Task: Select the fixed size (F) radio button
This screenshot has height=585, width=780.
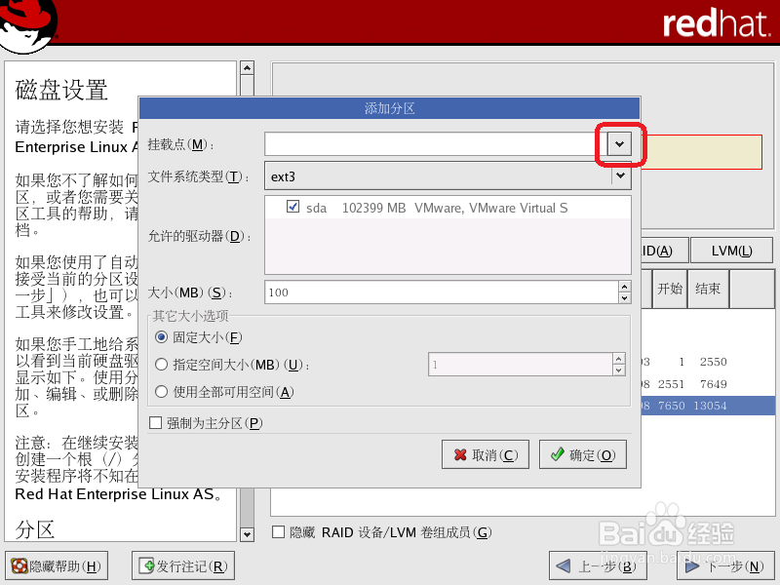Action: click(161, 337)
